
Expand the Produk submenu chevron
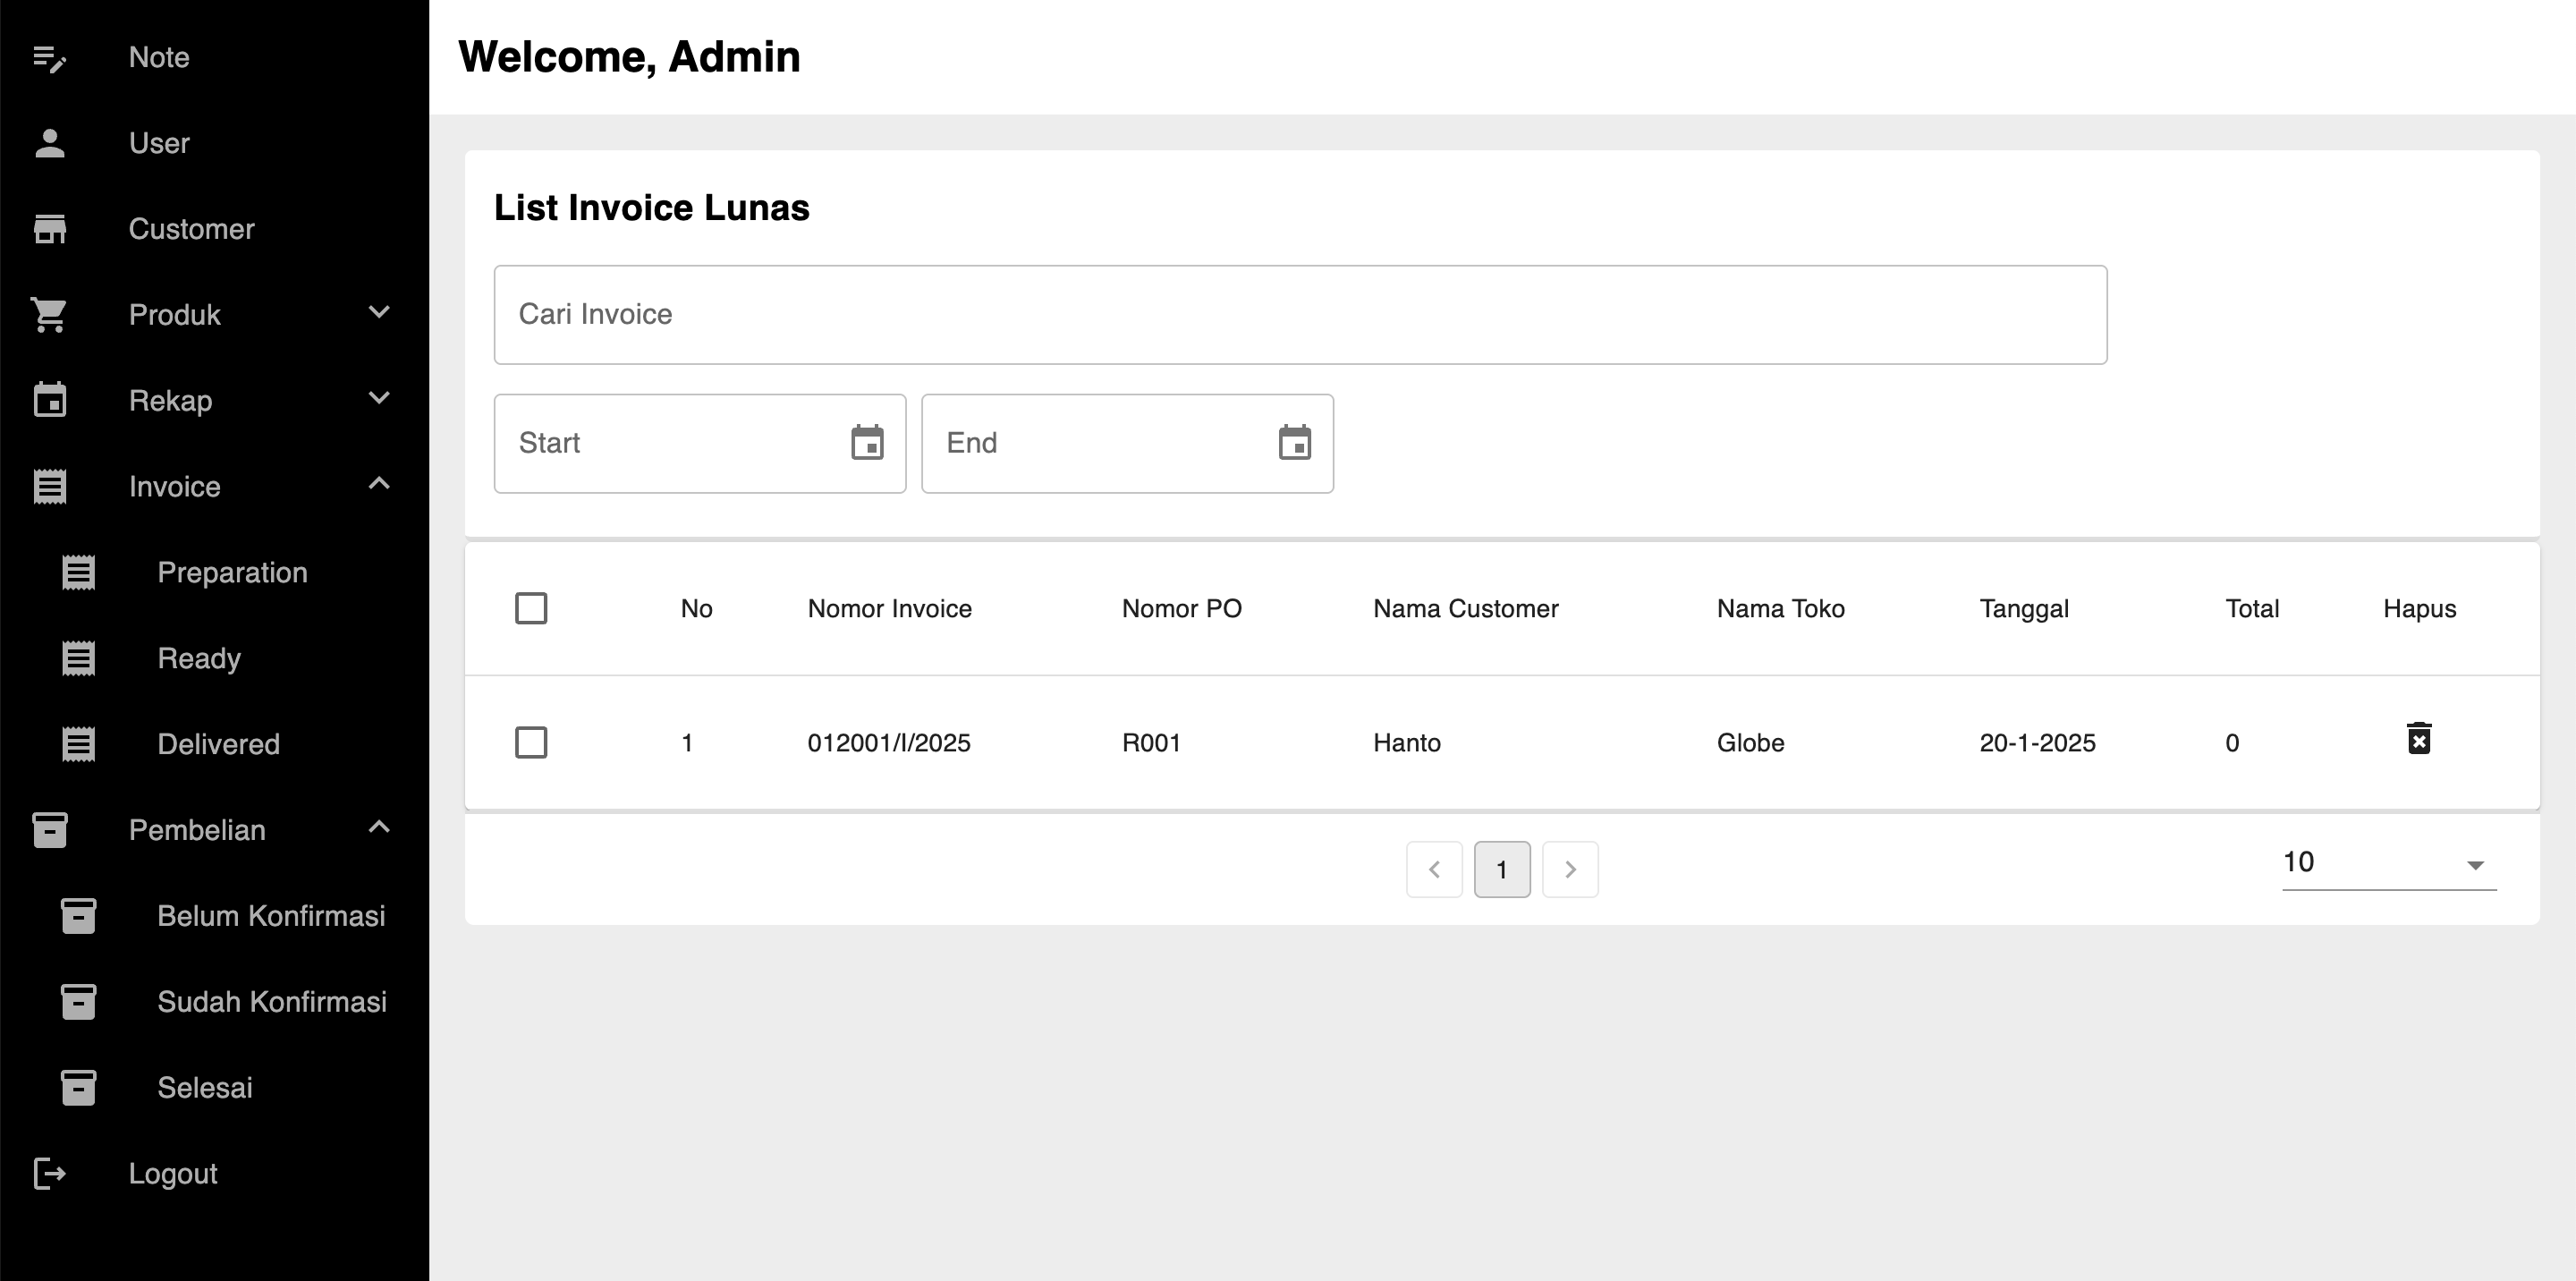pos(379,312)
